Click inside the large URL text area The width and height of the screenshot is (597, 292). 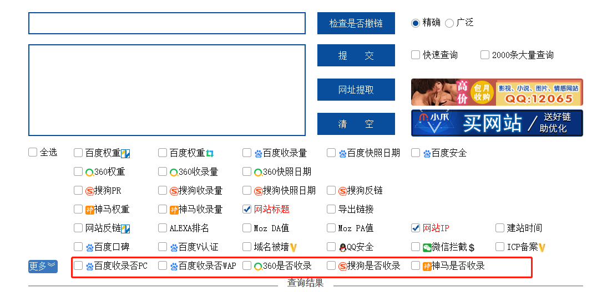[166, 90]
